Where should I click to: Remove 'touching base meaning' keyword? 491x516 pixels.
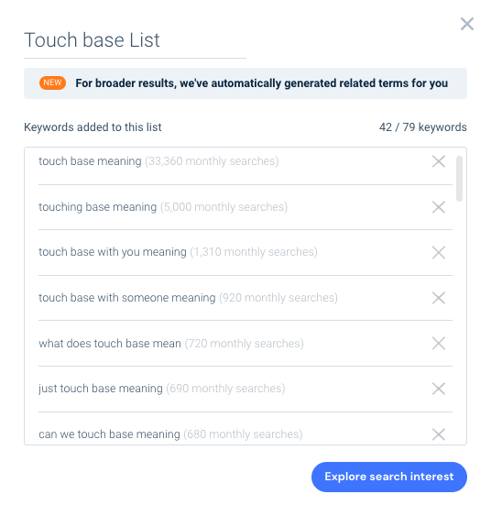[439, 207]
